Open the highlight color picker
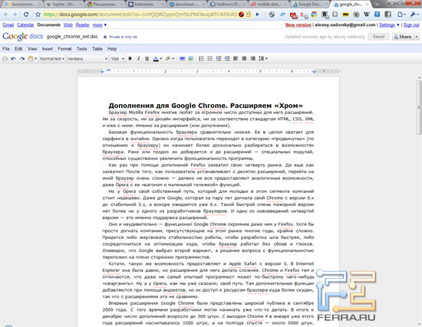The image size is (422, 327). 170,58
